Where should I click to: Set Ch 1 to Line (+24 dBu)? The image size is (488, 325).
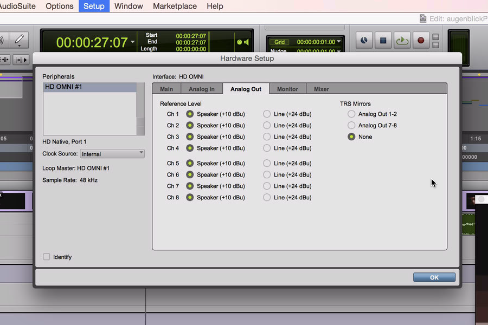tap(267, 114)
